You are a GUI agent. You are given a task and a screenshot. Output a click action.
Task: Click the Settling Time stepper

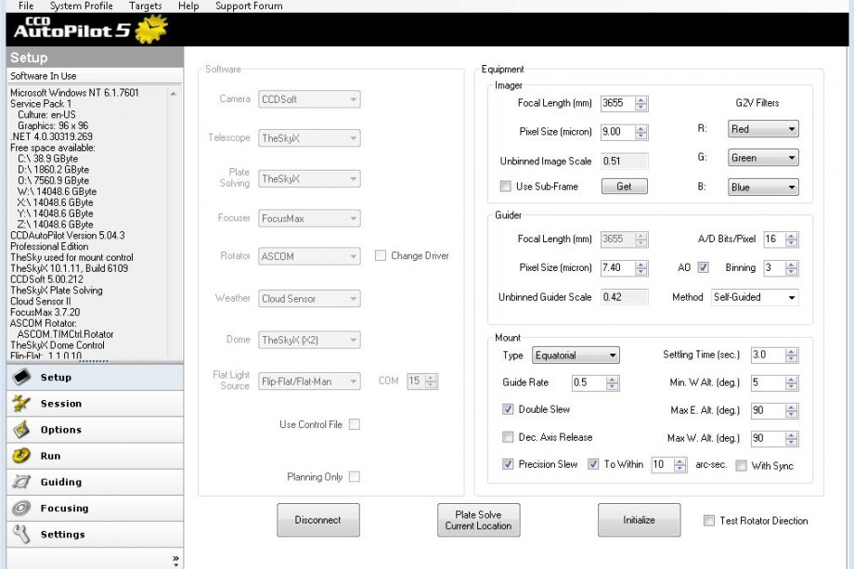(792, 355)
